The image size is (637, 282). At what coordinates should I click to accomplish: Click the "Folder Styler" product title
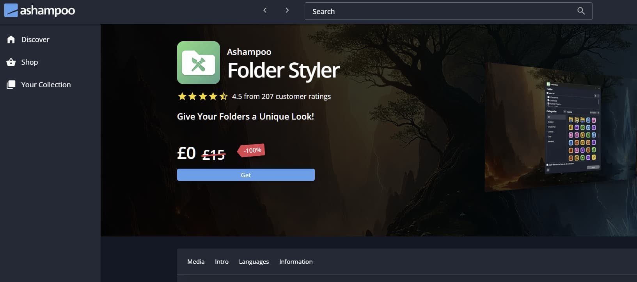(284, 70)
